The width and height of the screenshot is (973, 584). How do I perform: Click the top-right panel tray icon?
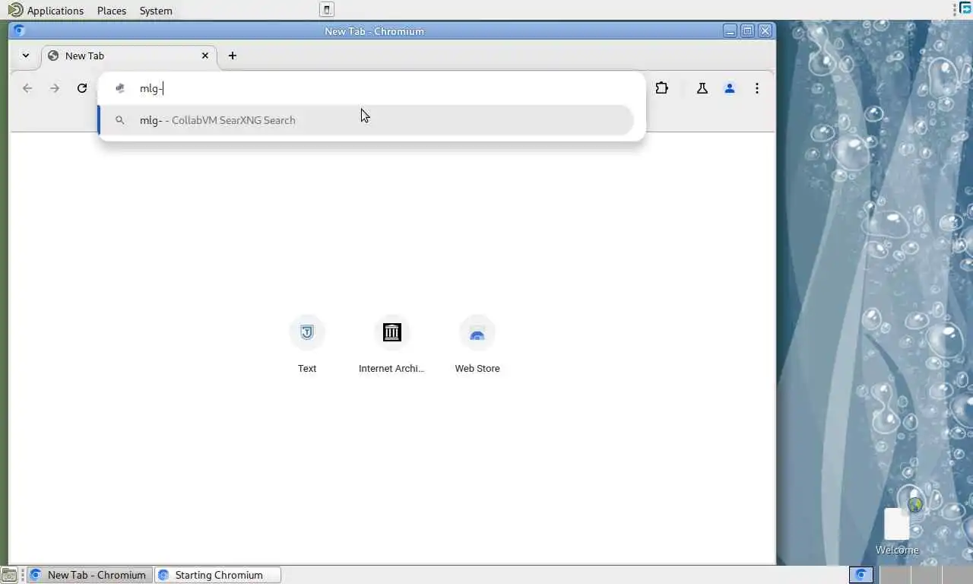[965, 8]
